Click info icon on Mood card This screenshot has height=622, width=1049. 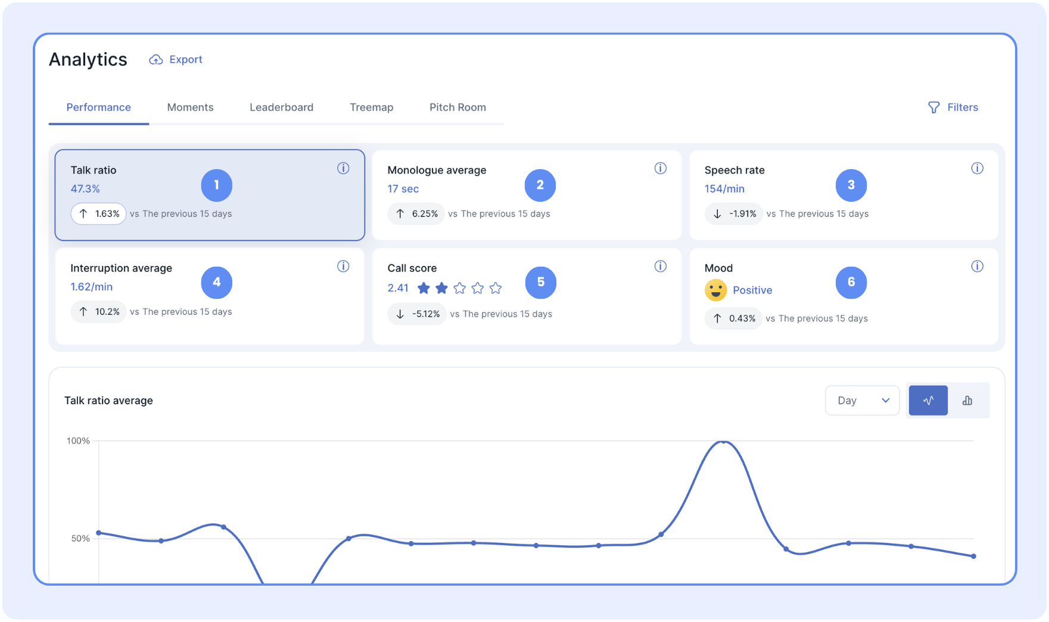click(977, 266)
